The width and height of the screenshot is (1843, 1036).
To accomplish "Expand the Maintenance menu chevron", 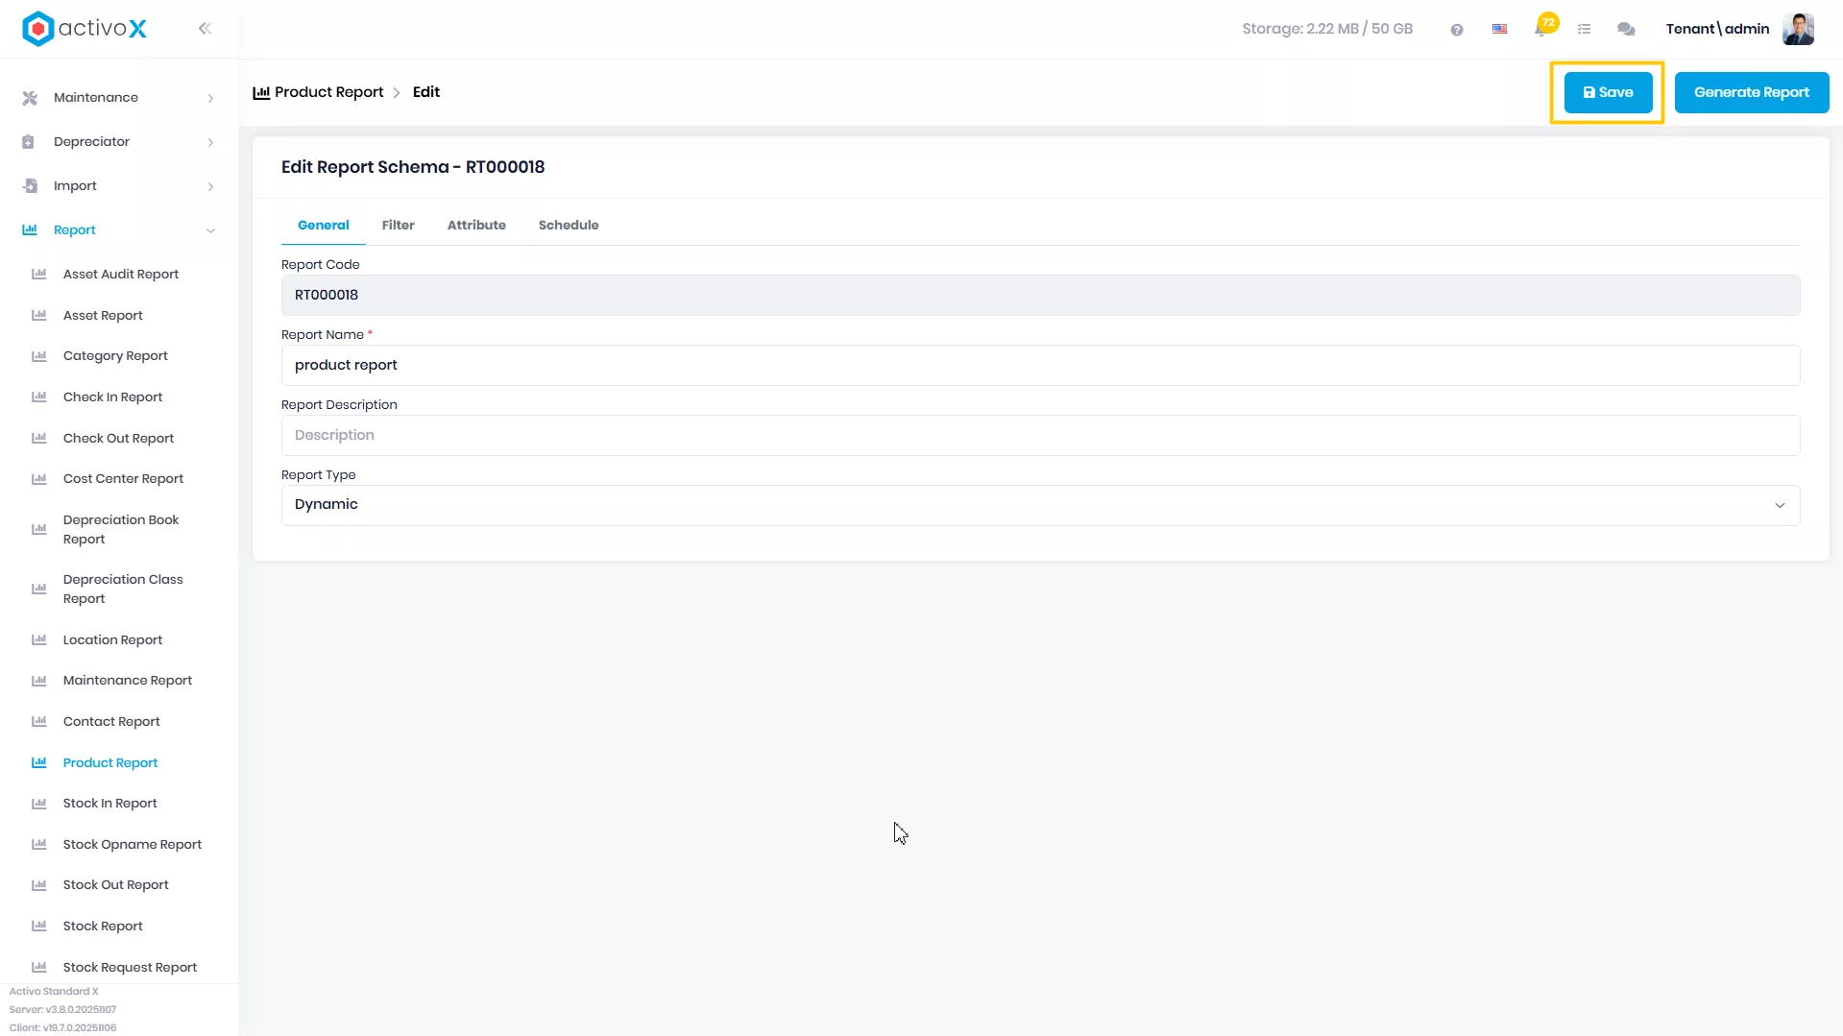I will click(210, 98).
